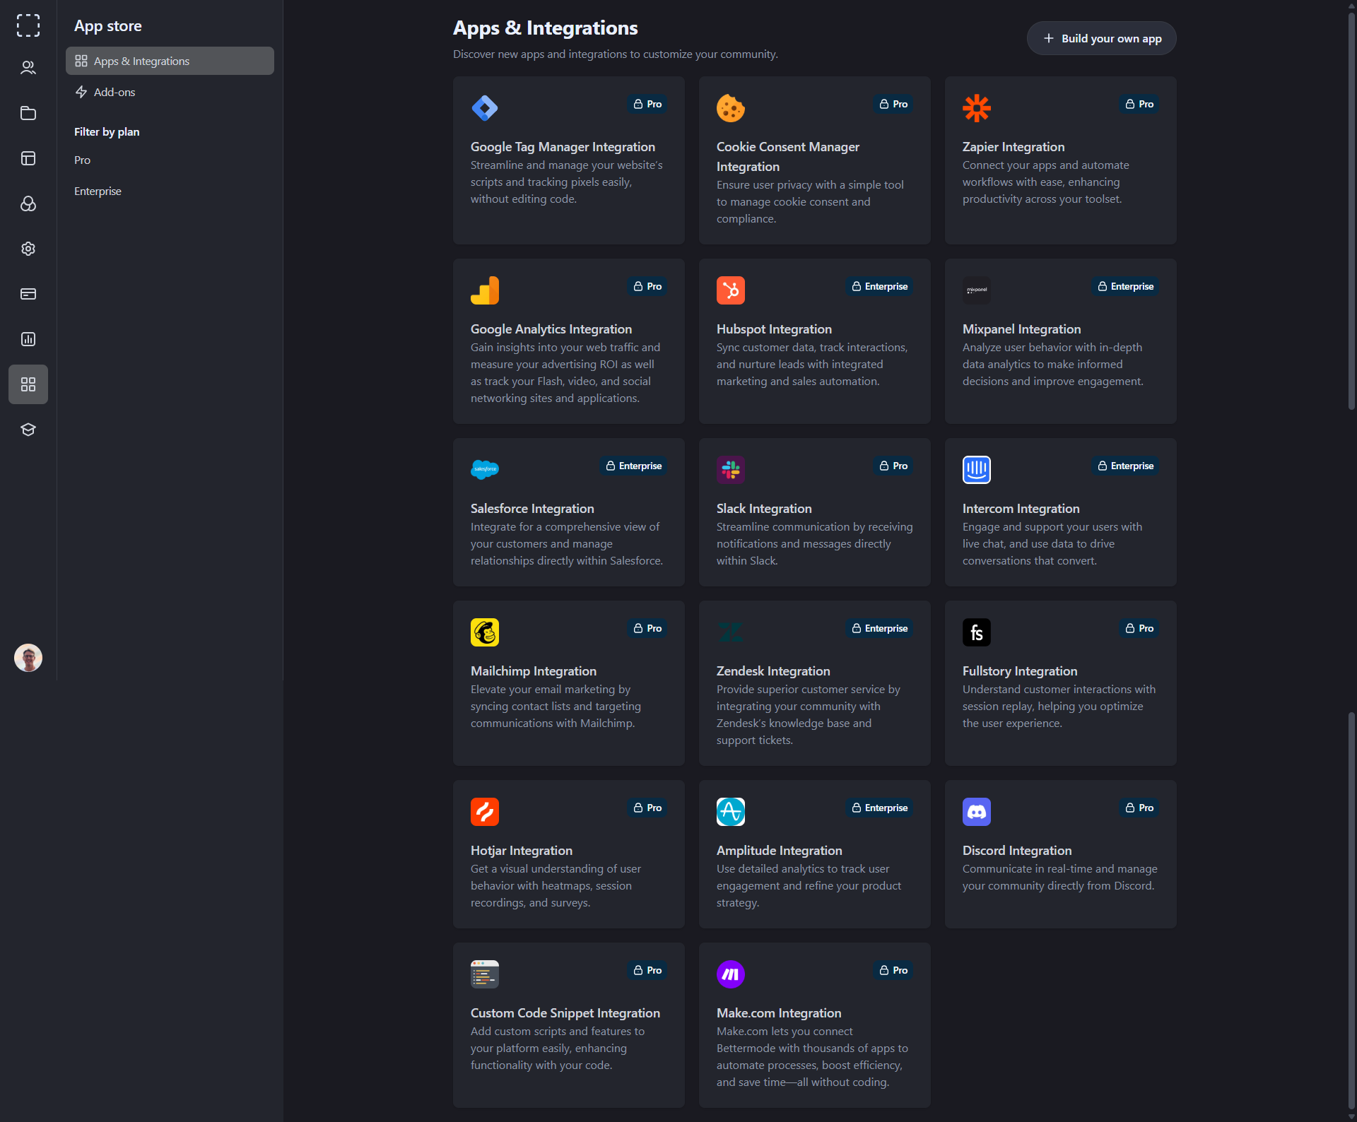Image resolution: width=1357 pixels, height=1122 pixels.
Task: Click the Discord logo icon
Action: point(976,812)
